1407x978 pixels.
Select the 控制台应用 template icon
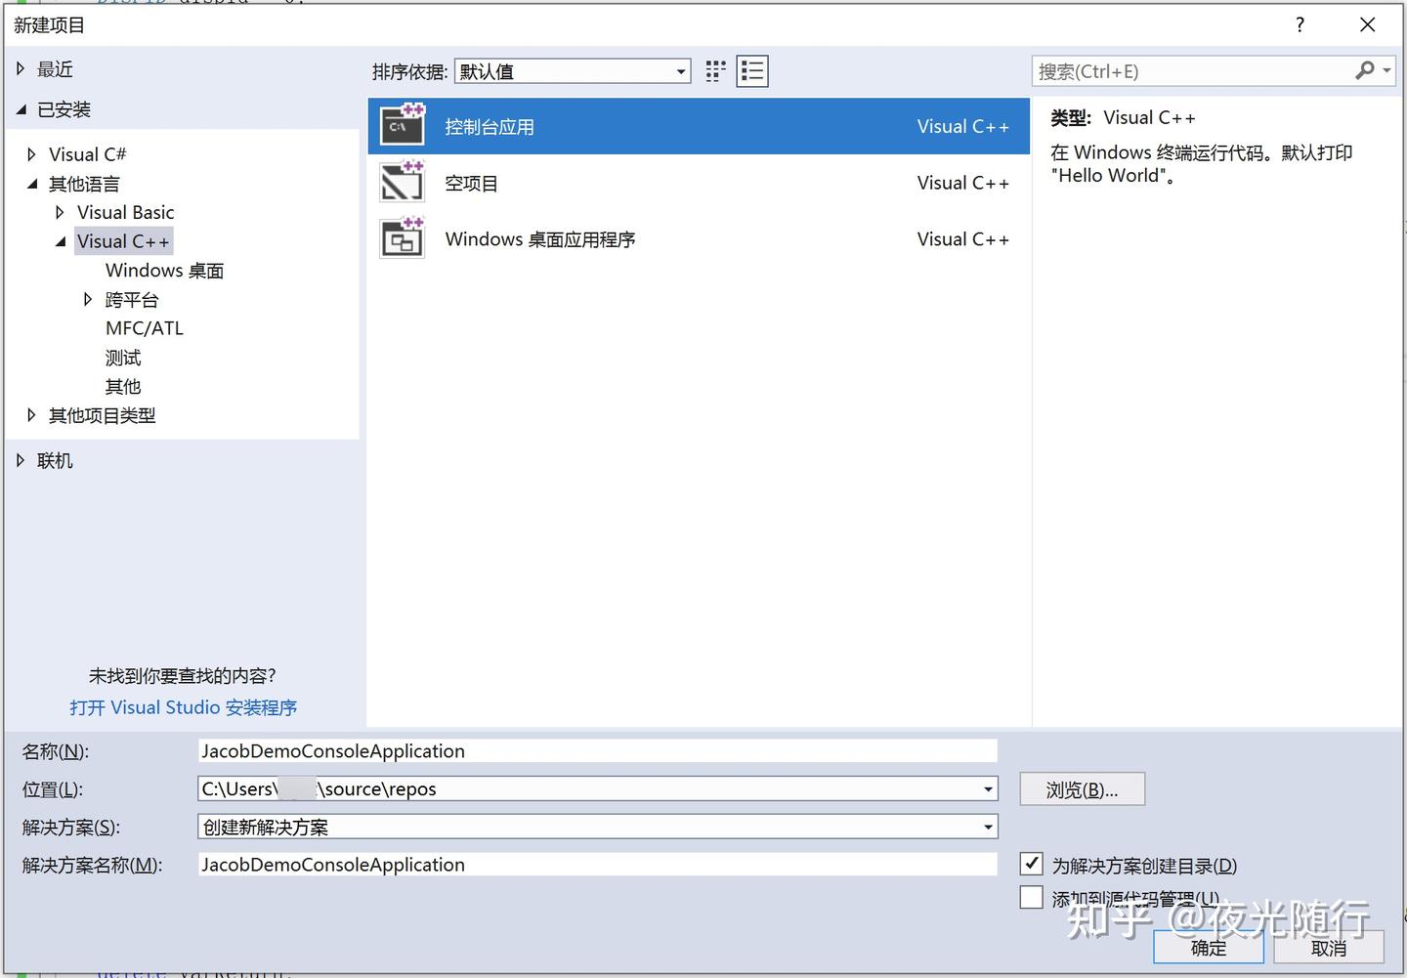click(402, 125)
